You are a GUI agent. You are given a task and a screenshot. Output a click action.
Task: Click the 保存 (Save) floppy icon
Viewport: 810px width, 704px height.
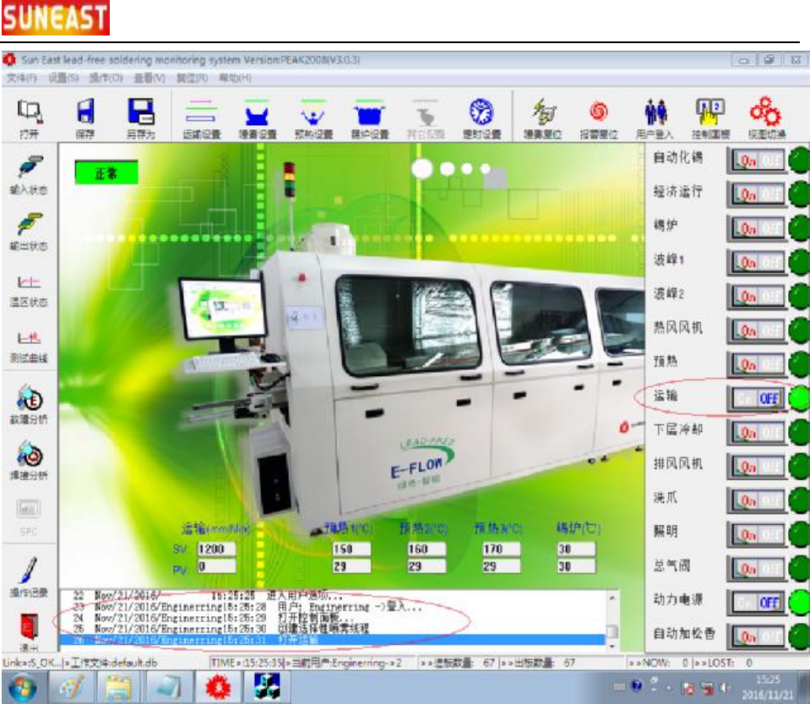(x=85, y=117)
